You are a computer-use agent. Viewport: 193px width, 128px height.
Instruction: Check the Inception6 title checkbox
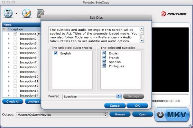[x=15, y=58]
